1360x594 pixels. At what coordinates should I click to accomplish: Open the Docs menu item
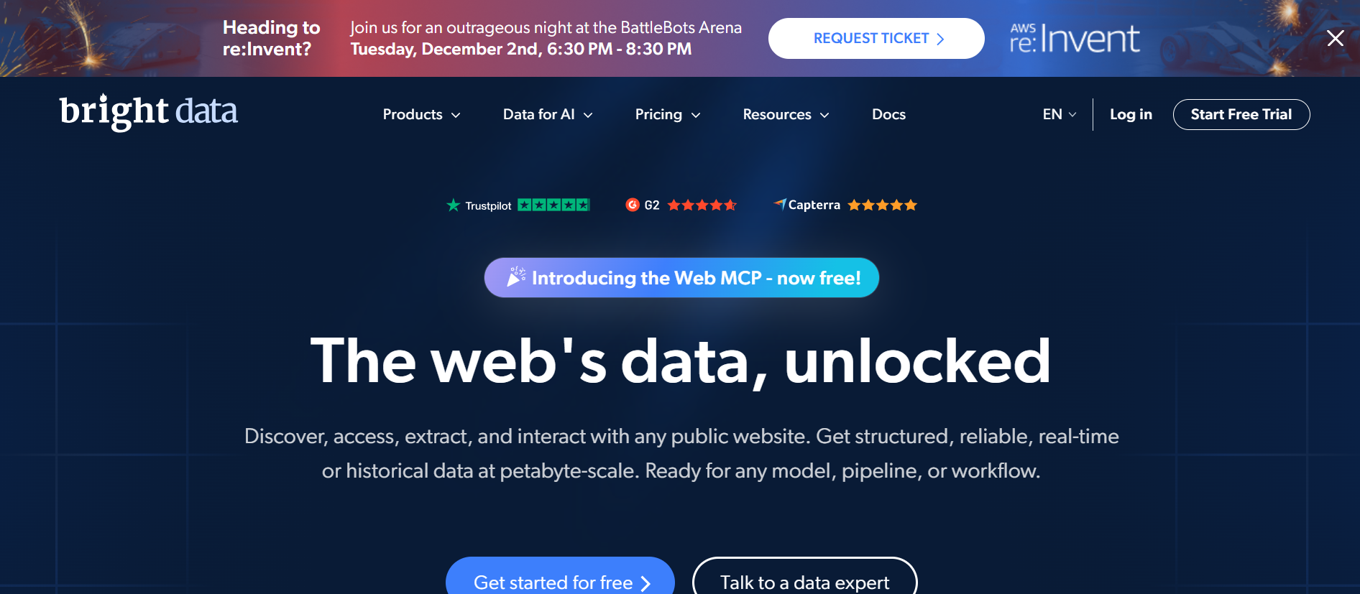coord(888,115)
